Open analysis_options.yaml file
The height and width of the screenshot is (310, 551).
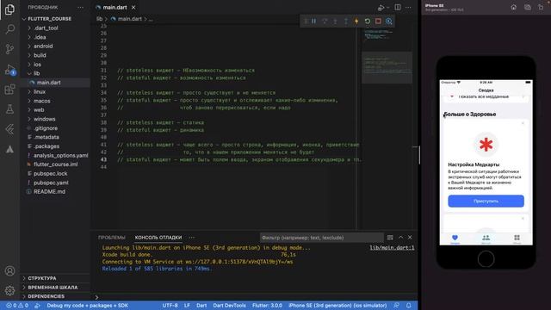pyautogui.click(x=61, y=155)
